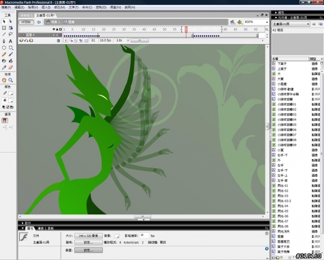Screen dimensions: 324x260
Task: Open the File menu
Action: pyautogui.click(x=6, y=8)
